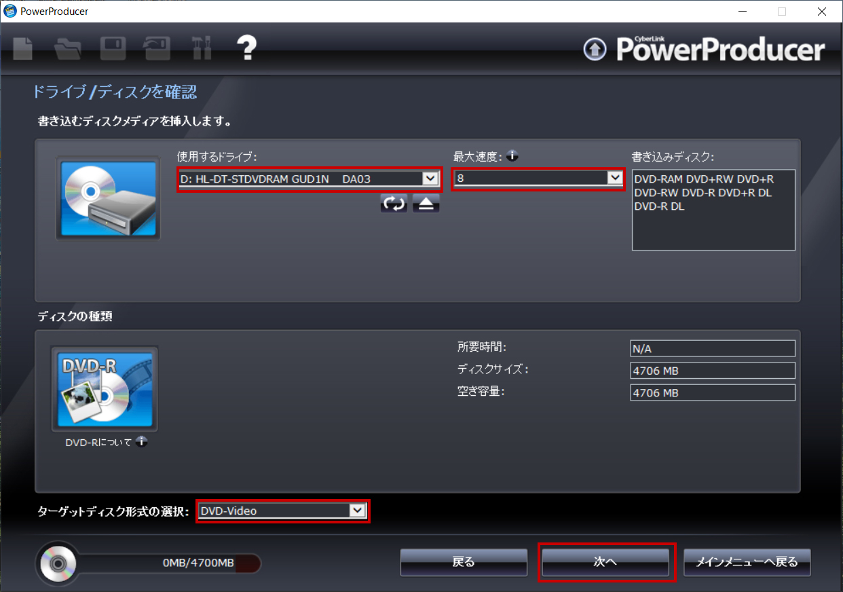Image resolution: width=843 pixels, height=592 pixels.
Task: Click the save-as disk icon in toolbar
Action: 157,48
